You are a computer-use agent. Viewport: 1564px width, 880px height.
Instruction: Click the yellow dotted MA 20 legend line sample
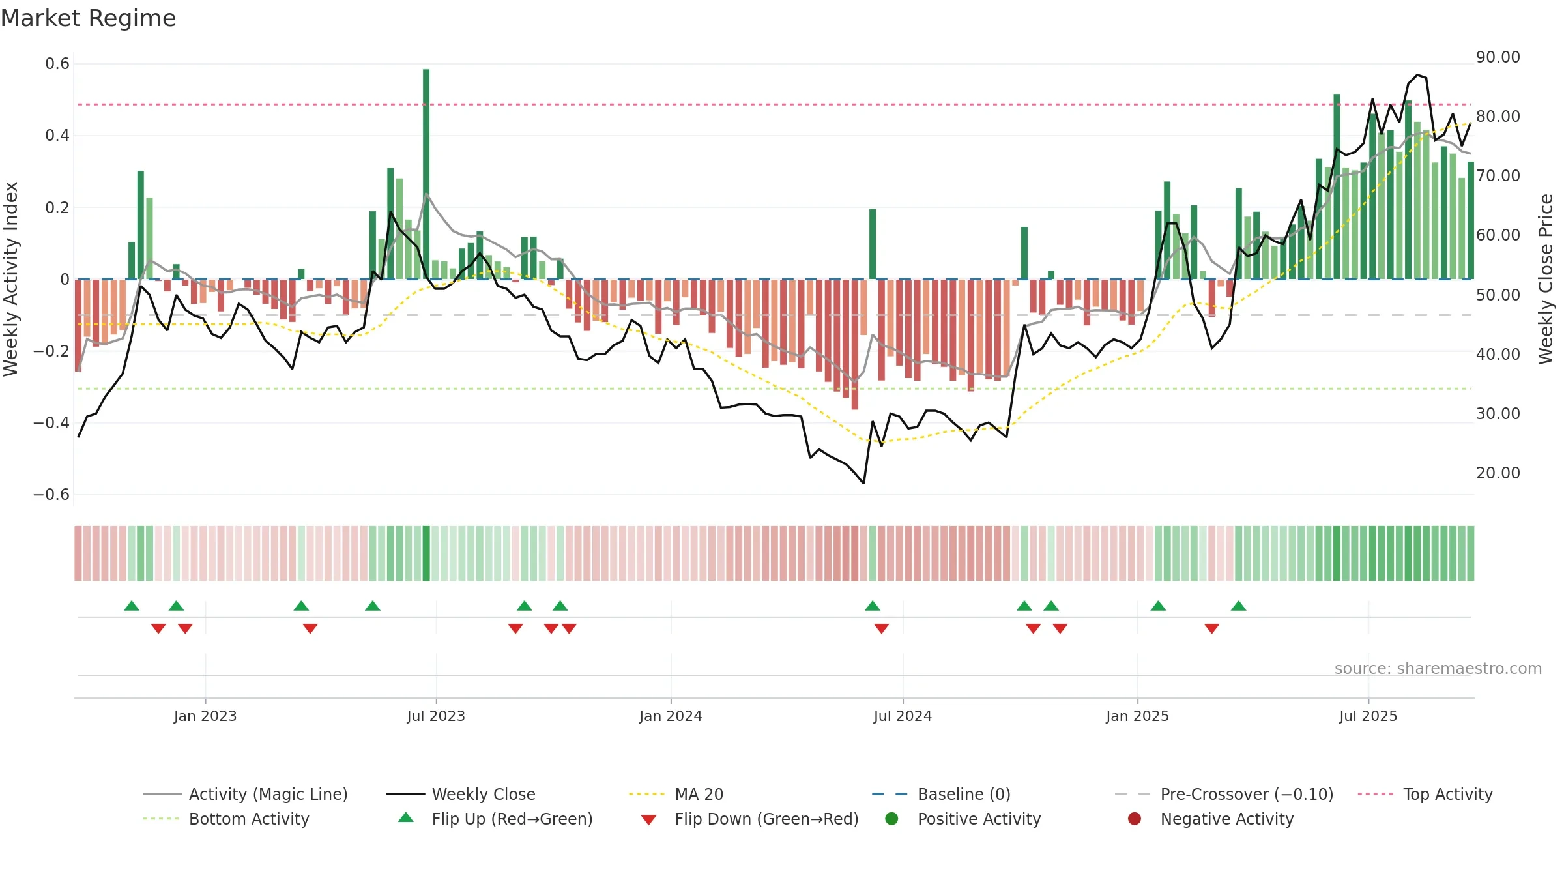(x=647, y=794)
